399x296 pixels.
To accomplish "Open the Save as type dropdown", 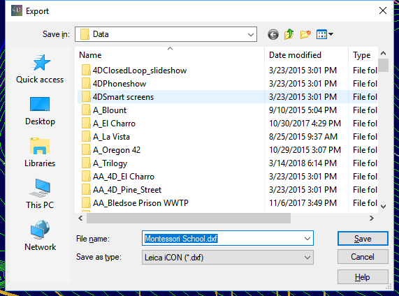I will [228, 258].
